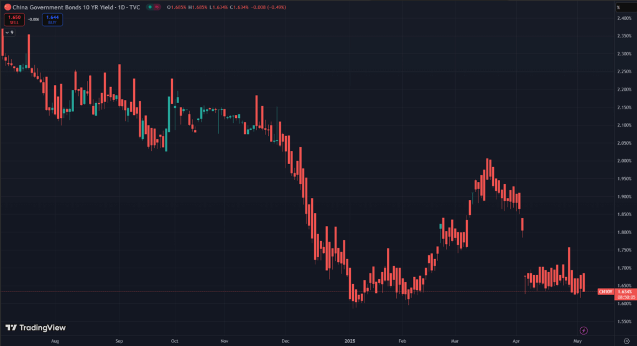Click the 2025 year marker on time axis
The height and width of the screenshot is (346, 637).
point(349,341)
